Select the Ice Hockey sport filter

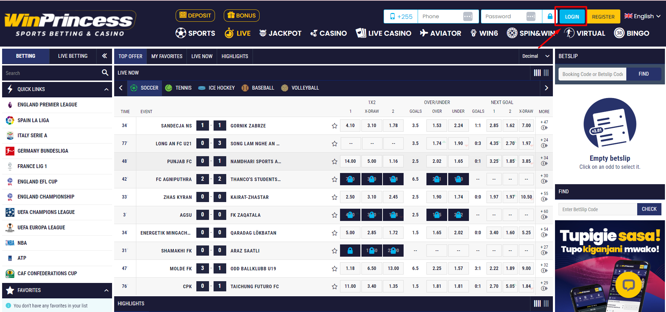[x=216, y=88]
